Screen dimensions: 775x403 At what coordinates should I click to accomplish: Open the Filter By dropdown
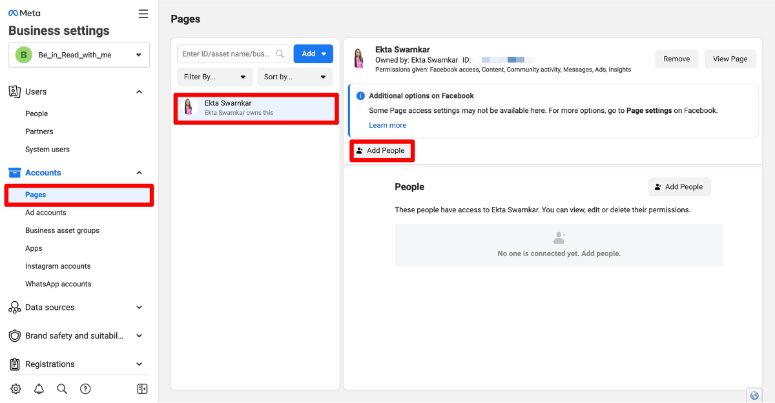(214, 77)
